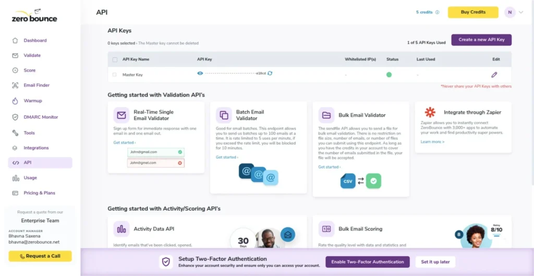Click the Enterprise Team text
Screen dimensions: 534x276
coord(40,221)
